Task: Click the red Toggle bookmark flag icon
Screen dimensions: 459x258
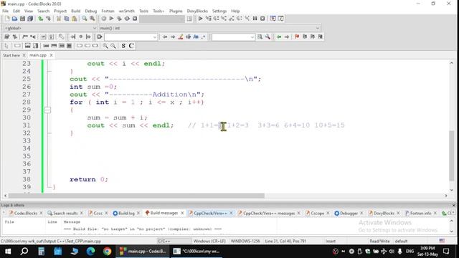Action: pos(297,37)
